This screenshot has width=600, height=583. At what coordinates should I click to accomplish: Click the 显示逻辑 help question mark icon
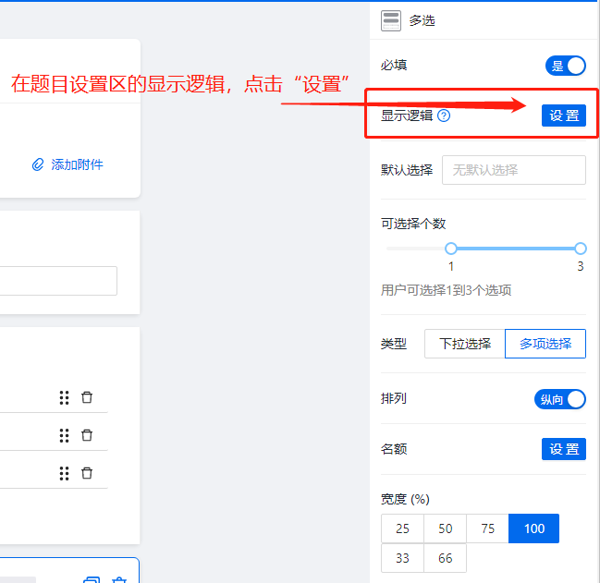444,115
